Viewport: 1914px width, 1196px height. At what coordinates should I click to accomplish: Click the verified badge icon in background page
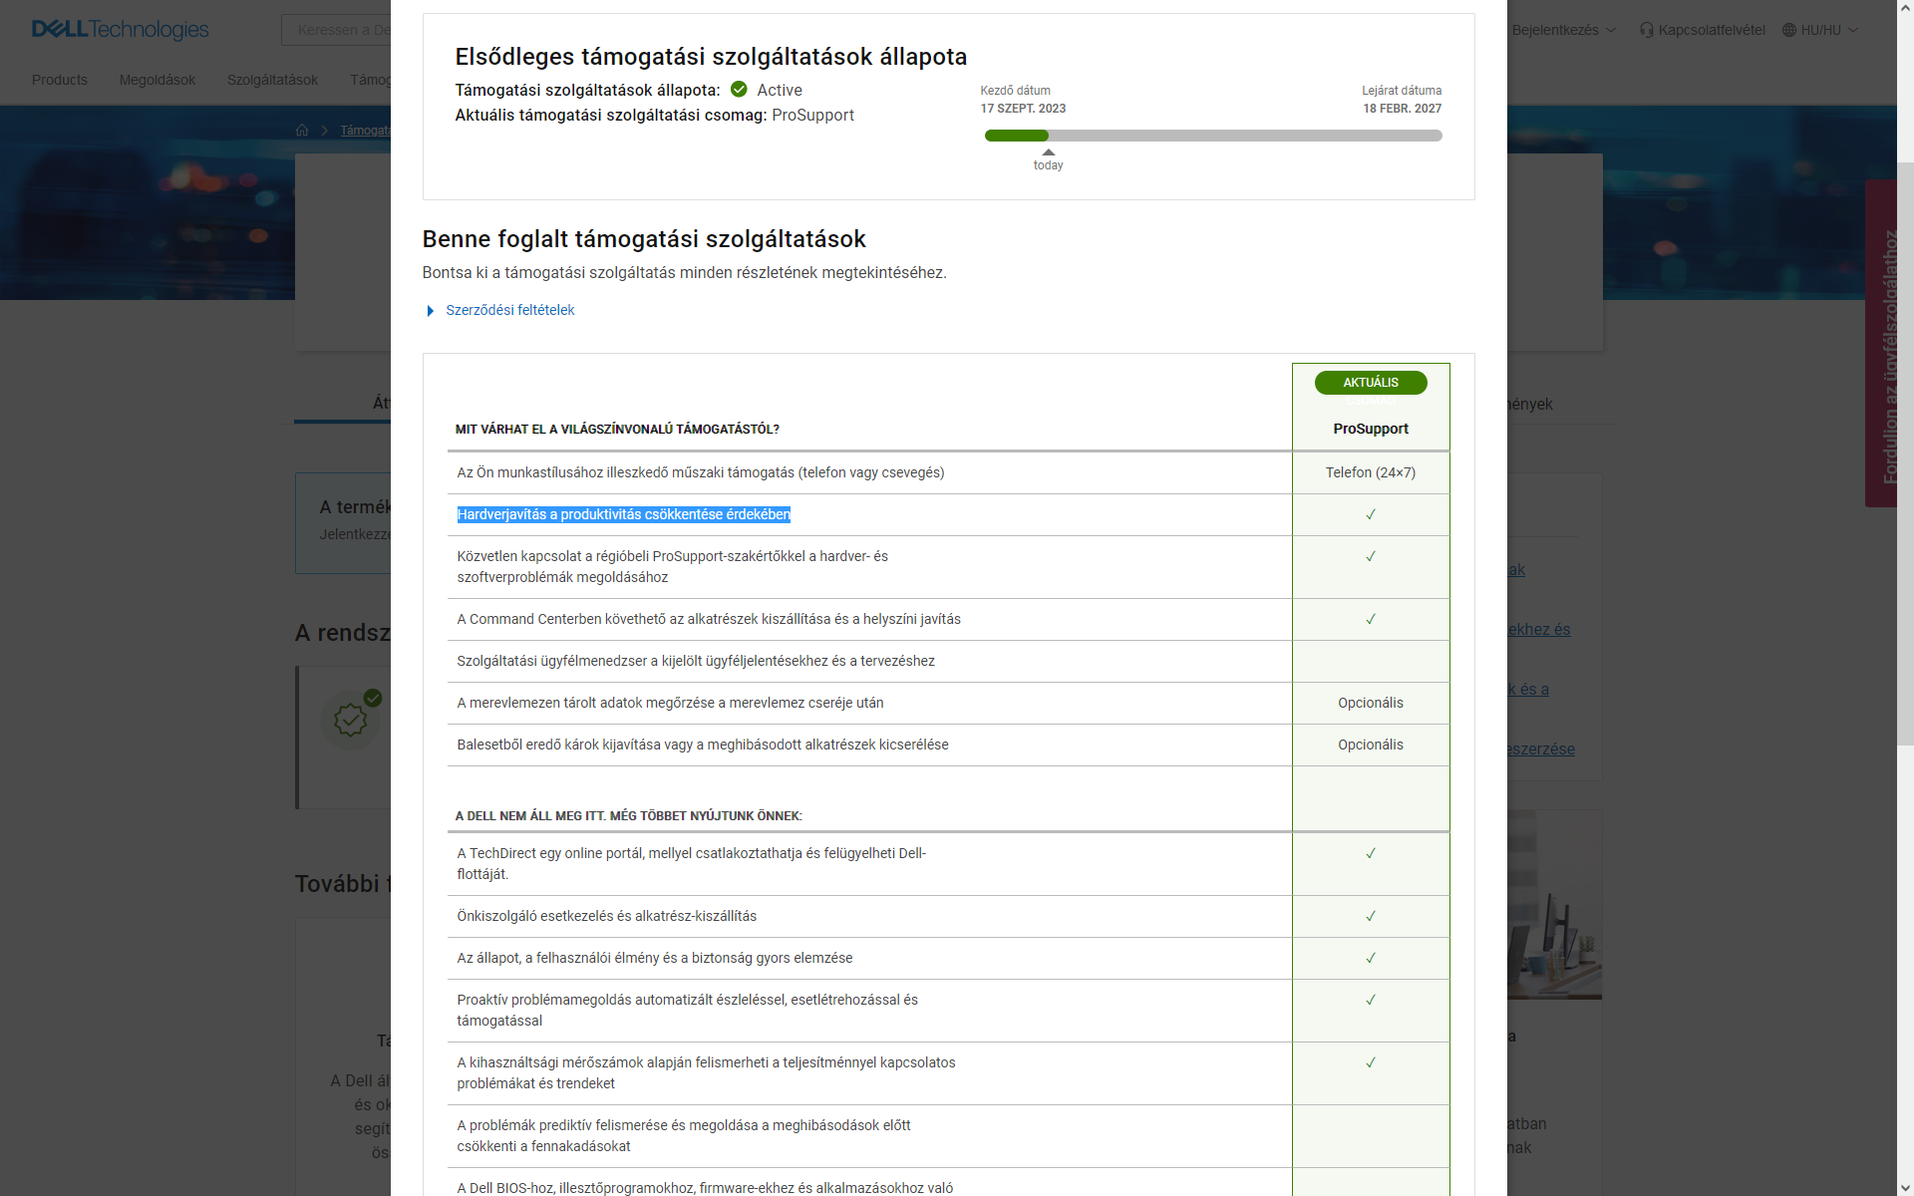tap(351, 718)
